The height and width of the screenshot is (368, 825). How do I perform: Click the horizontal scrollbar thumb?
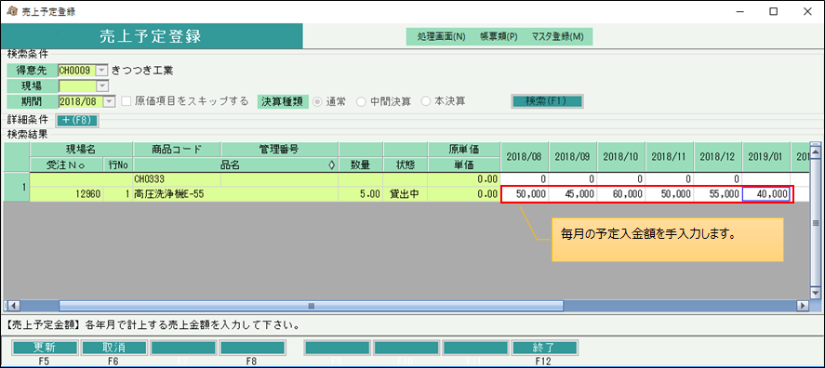coord(311,306)
